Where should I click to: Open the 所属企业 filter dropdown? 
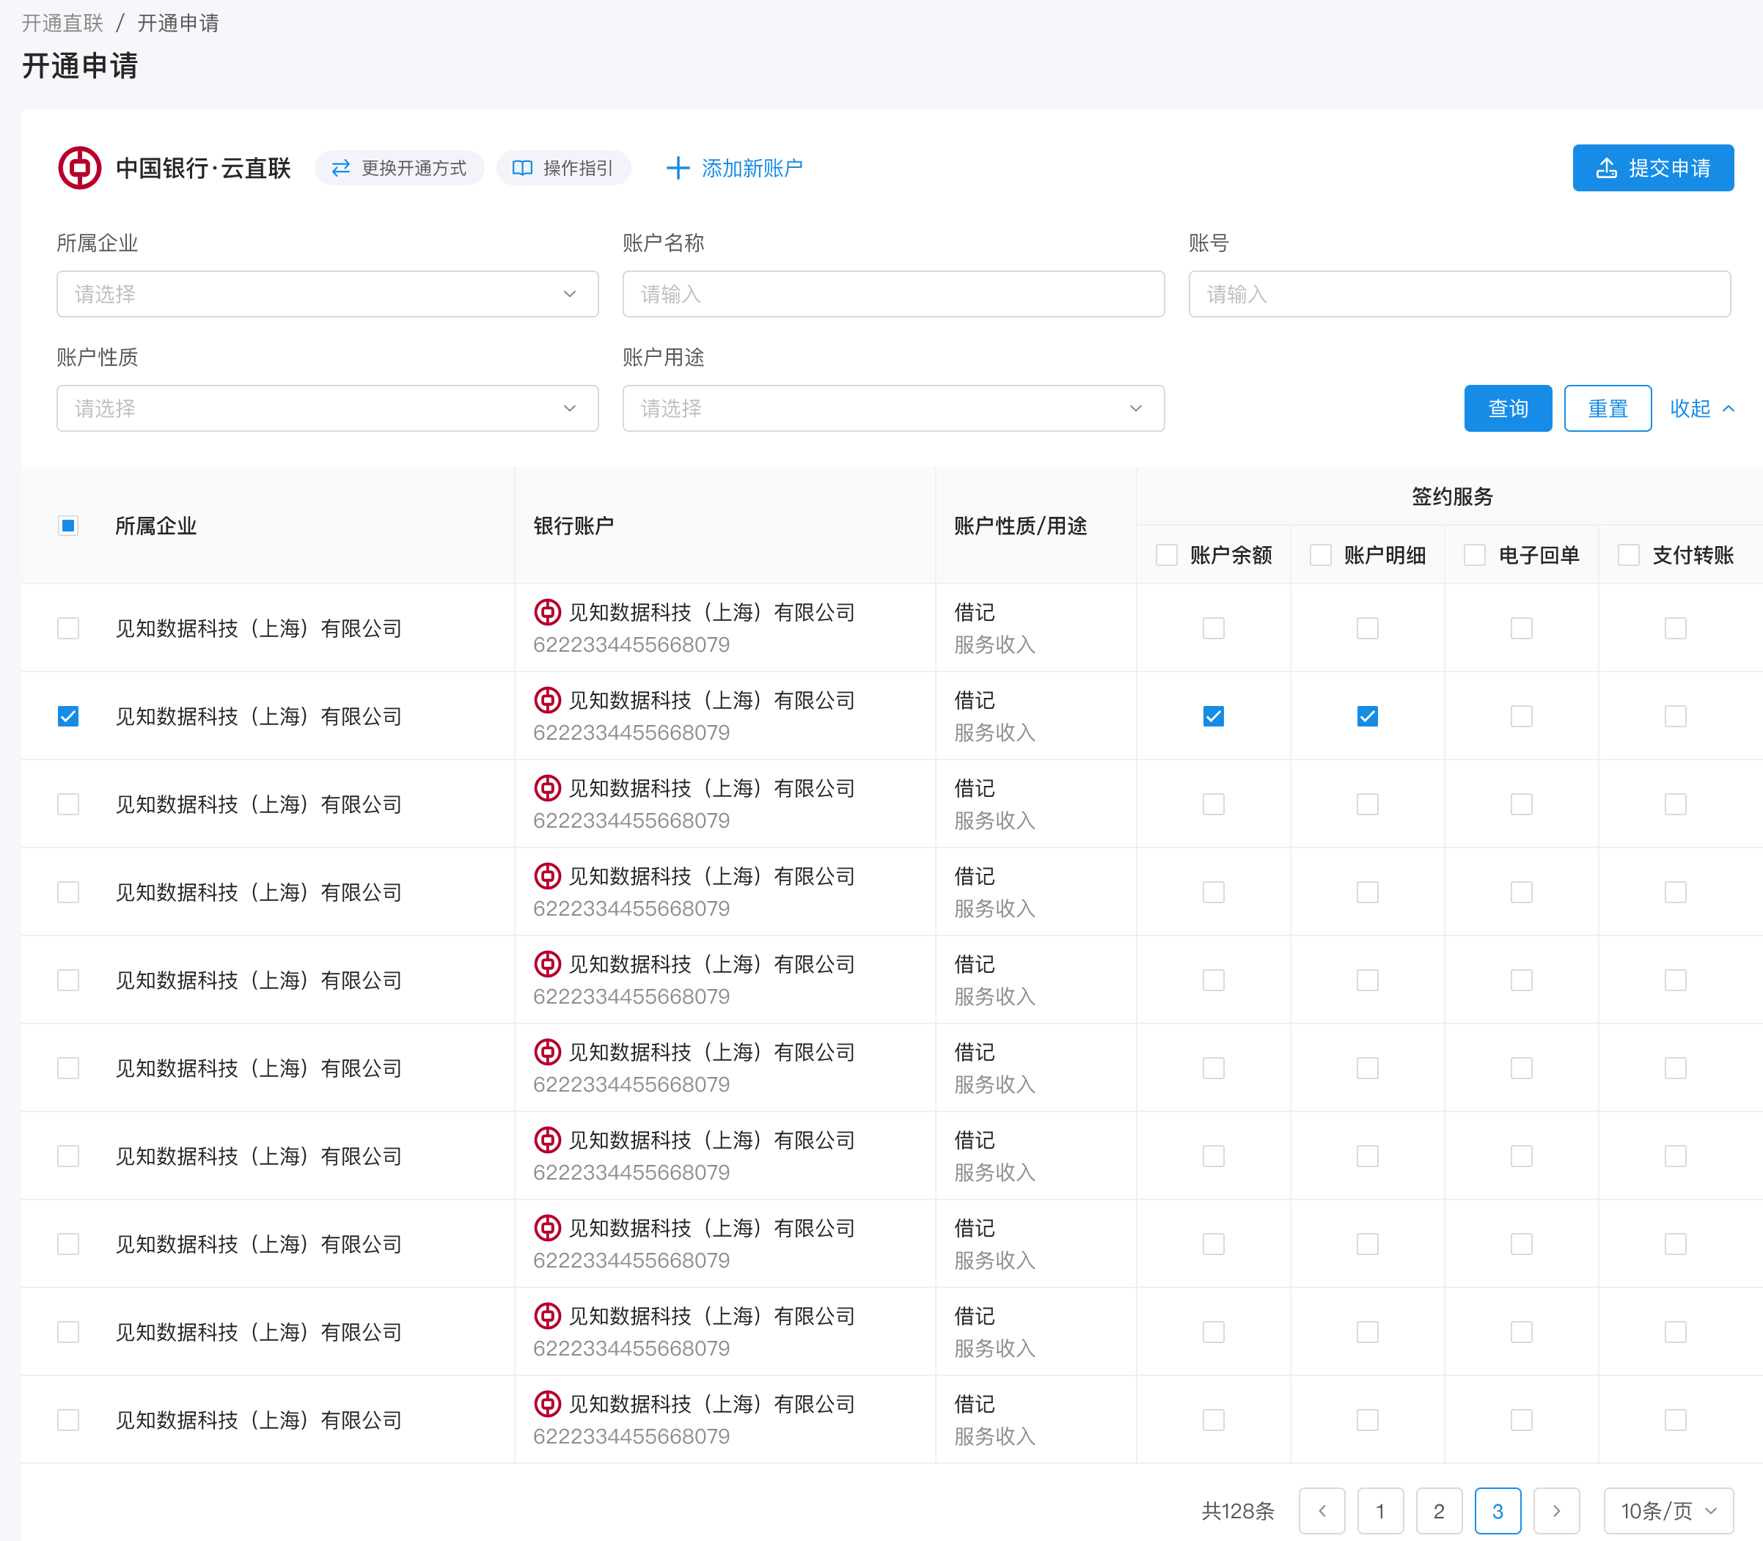(328, 294)
